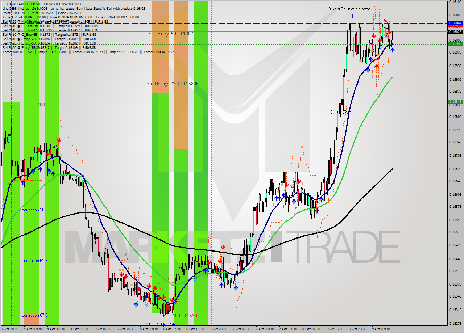The height and width of the screenshot is (333, 464).
Task: Click the 0.16100 price axis label
Action: [x=456, y=2]
